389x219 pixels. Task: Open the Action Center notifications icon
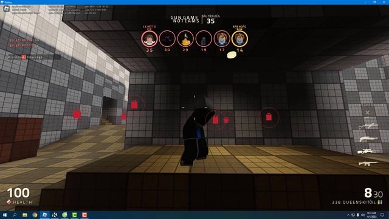tap(382, 215)
